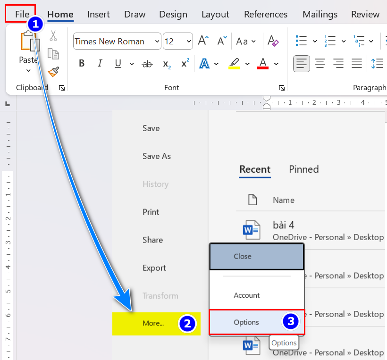
Task: Open the font size dropdown
Action: coord(189,42)
